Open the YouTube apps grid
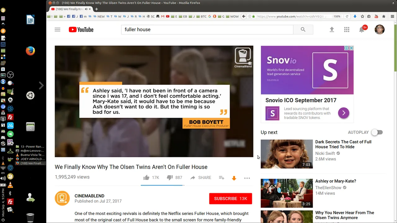The height and width of the screenshot is (223, 397). click(347, 29)
